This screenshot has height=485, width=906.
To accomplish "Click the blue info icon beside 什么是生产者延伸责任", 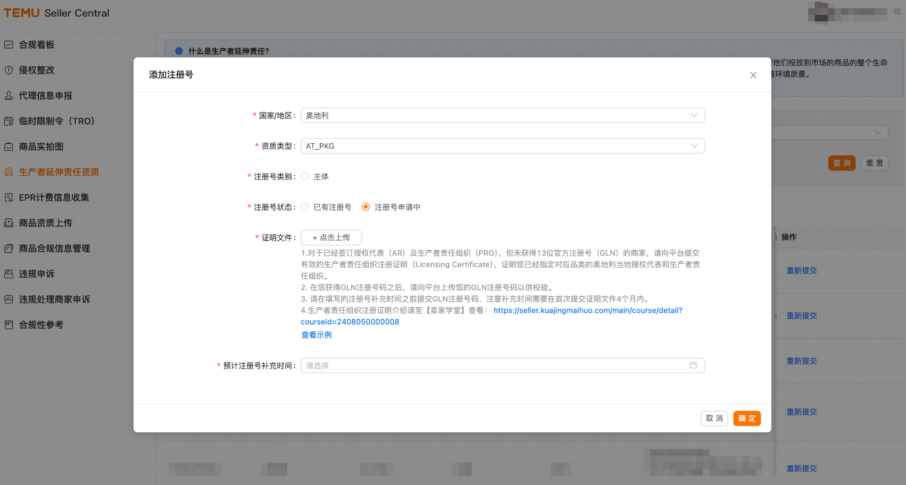I will click(x=179, y=51).
